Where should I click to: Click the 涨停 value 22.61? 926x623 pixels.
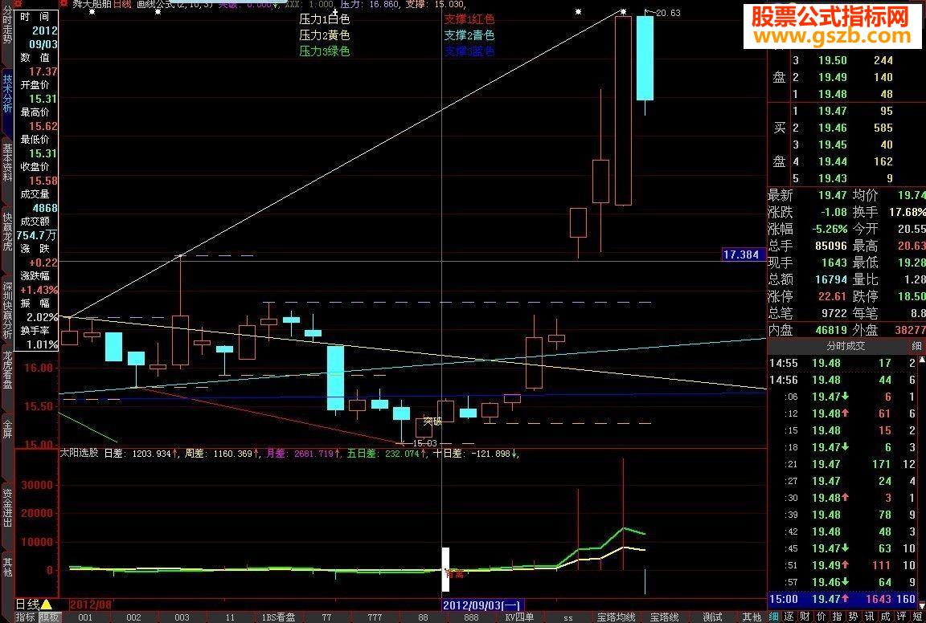click(x=833, y=296)
